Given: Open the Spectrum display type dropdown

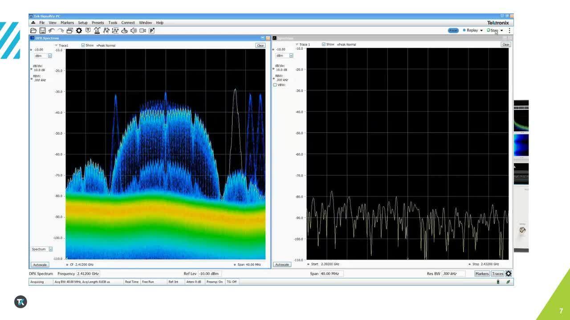Looking at the screenshot, I should 42,249.
